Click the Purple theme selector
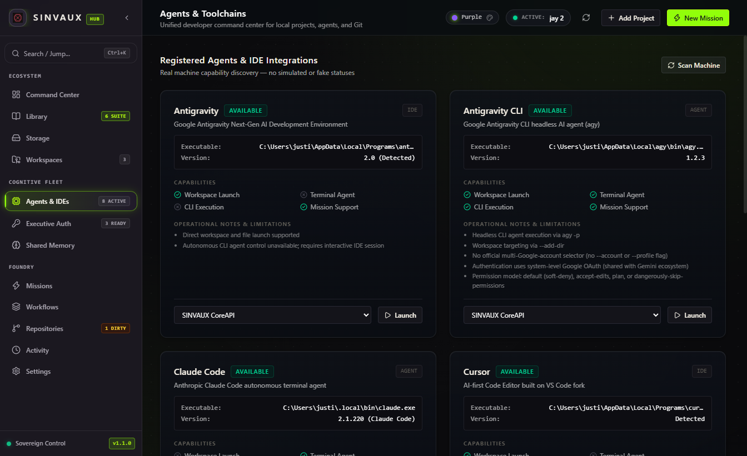This screenshot has height=456, width=747. tap(472, 18)
